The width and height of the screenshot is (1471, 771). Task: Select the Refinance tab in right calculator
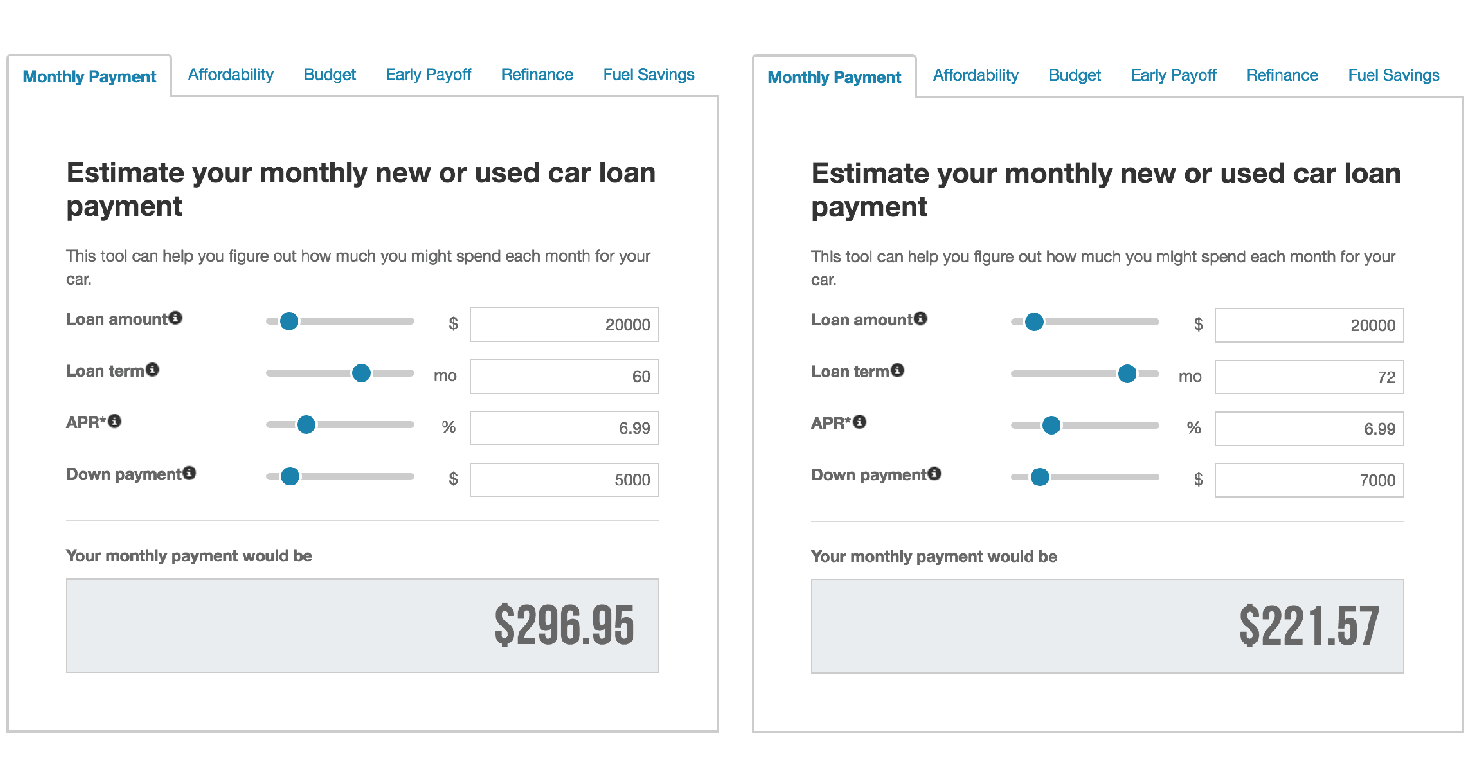(1282, 75)
